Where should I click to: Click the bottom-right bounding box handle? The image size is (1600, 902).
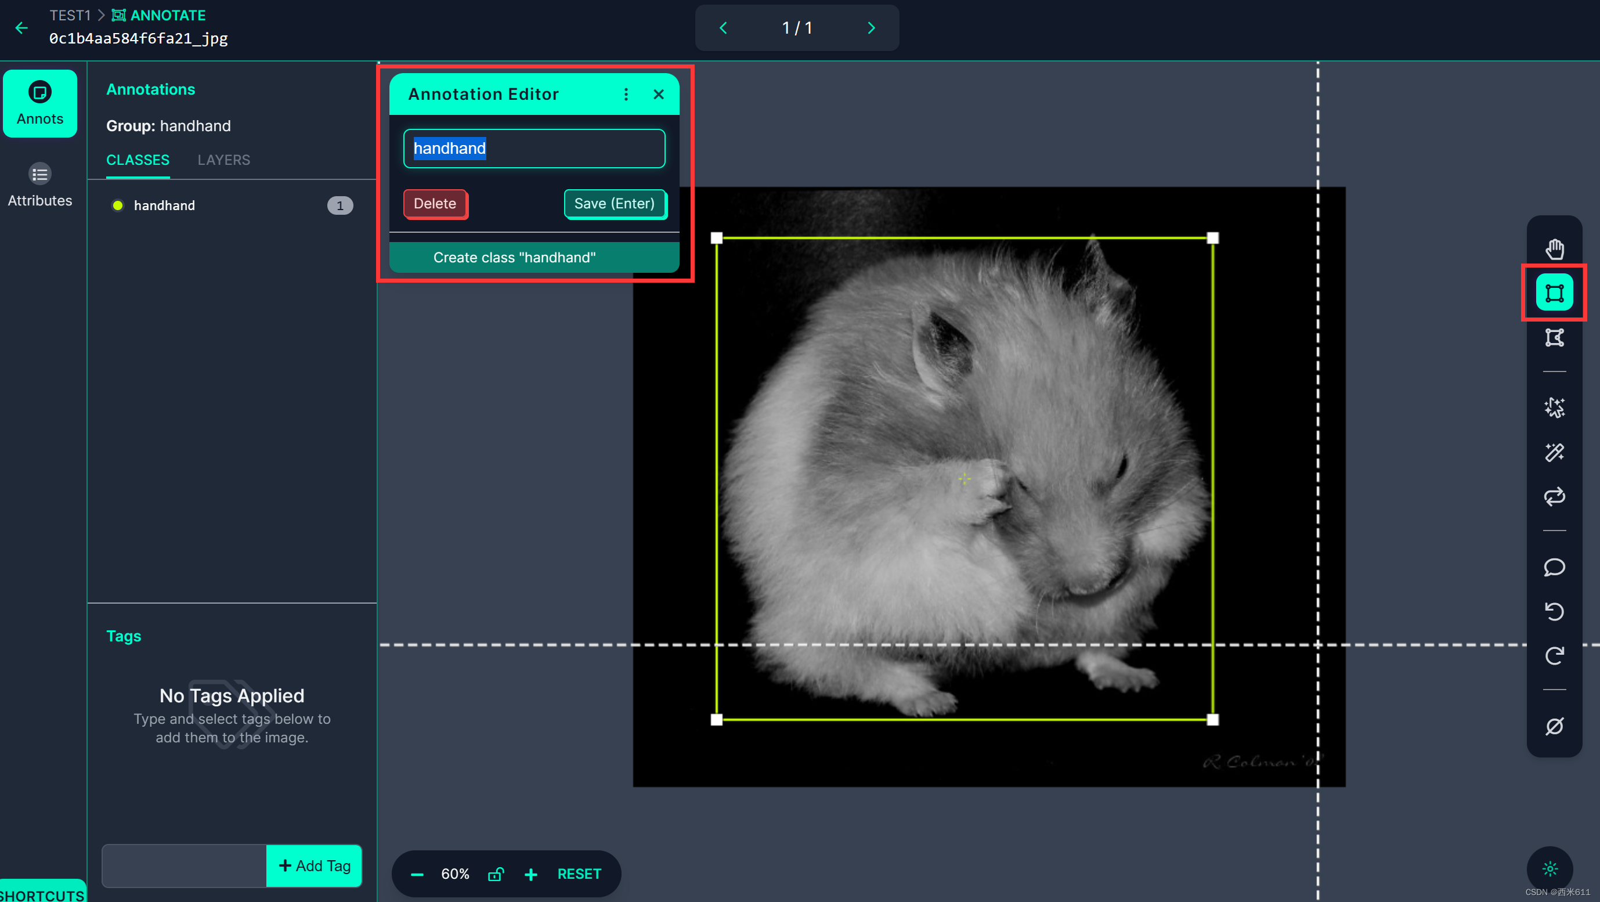(1212, 719)
